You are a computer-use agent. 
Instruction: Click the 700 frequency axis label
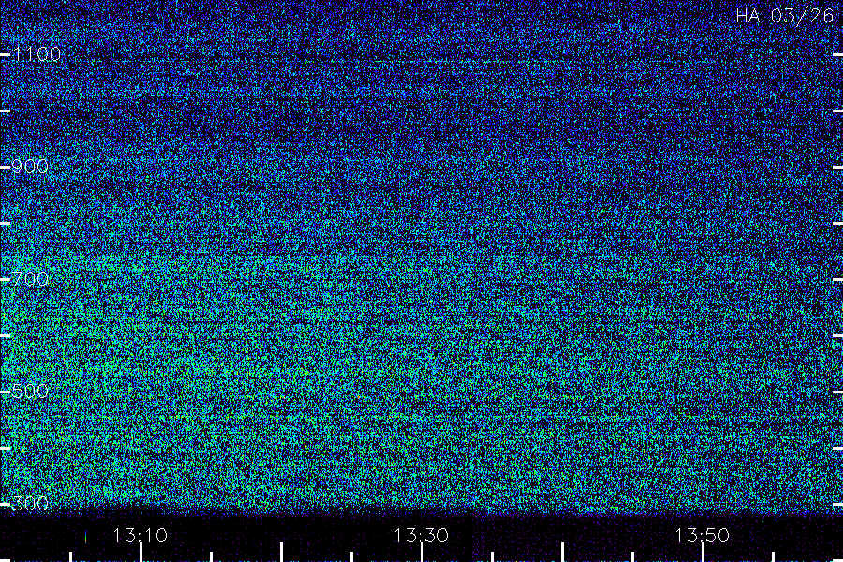30,279
